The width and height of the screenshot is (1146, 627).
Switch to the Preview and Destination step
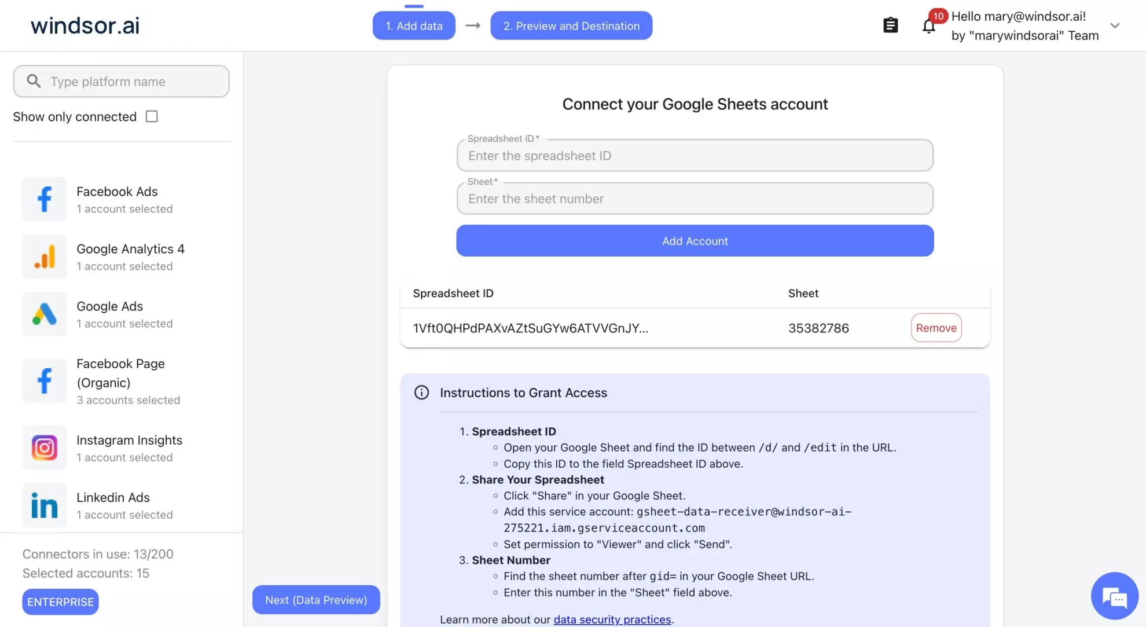click(x=571, y=25)
